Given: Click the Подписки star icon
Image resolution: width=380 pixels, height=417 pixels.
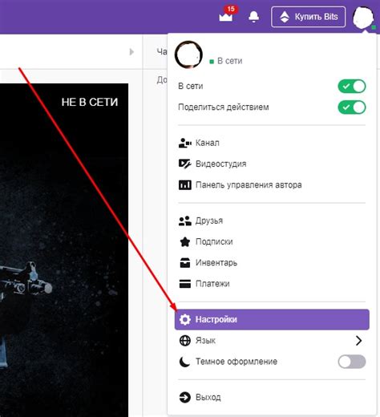Looking at the screenshot, I should click(x=185, y=242).
